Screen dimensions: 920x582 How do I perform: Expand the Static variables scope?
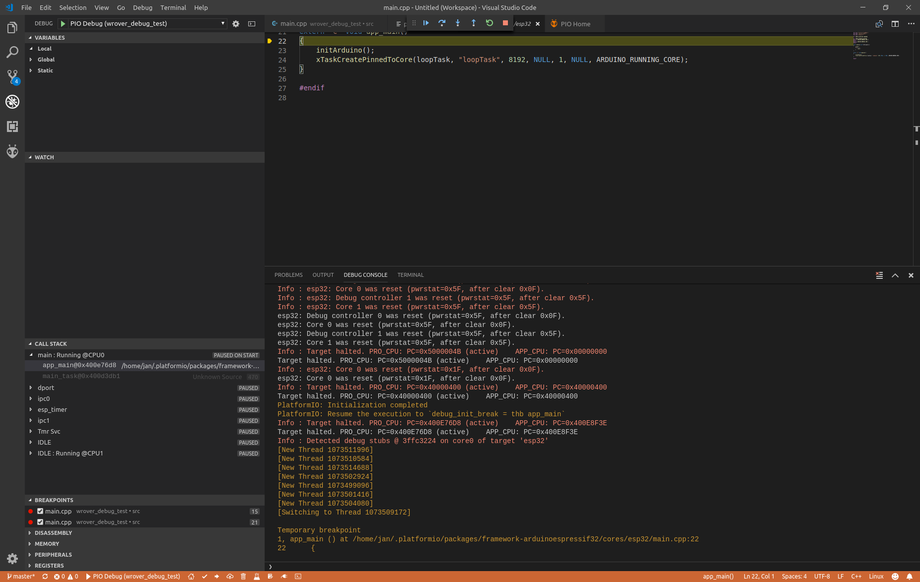click(31, 70)
